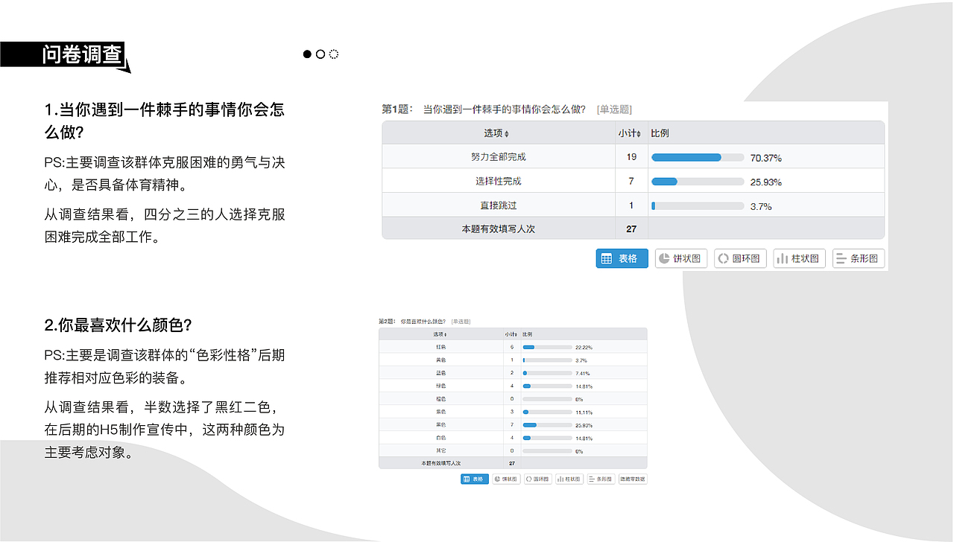Switch question 2 to bar chart view

click(x=600, y=479)
